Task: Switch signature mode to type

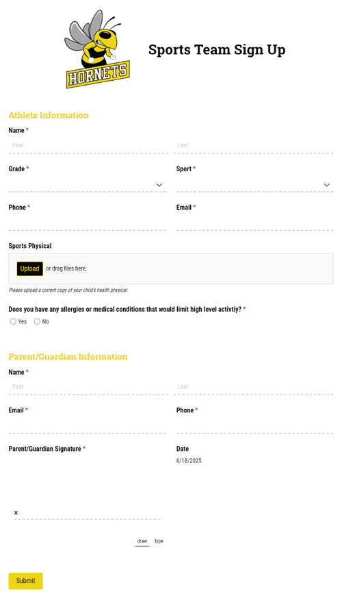Action: click(159, 540)
